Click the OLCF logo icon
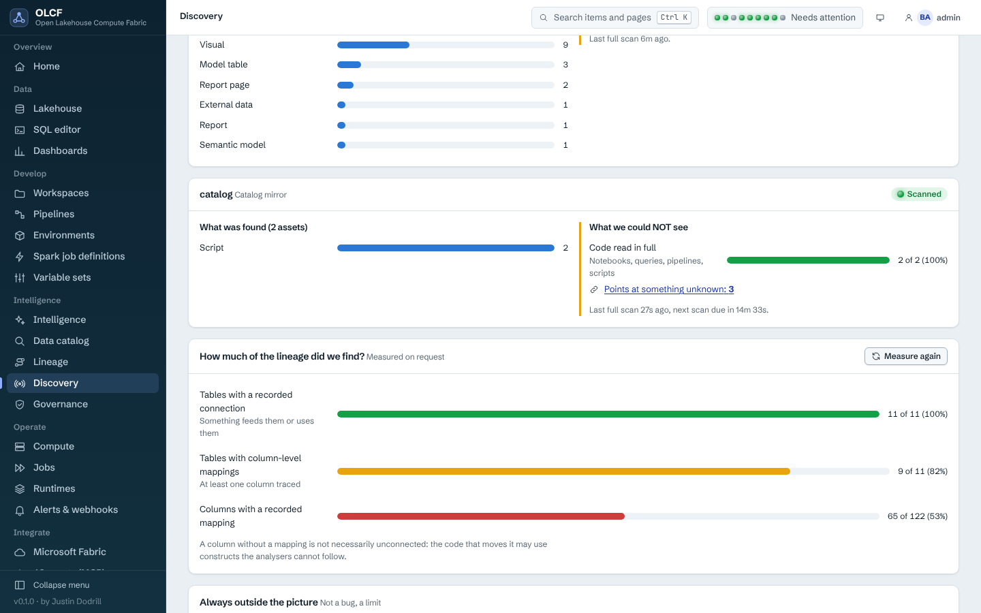Viewport: 981px width, 613px height. coord(19,18)
